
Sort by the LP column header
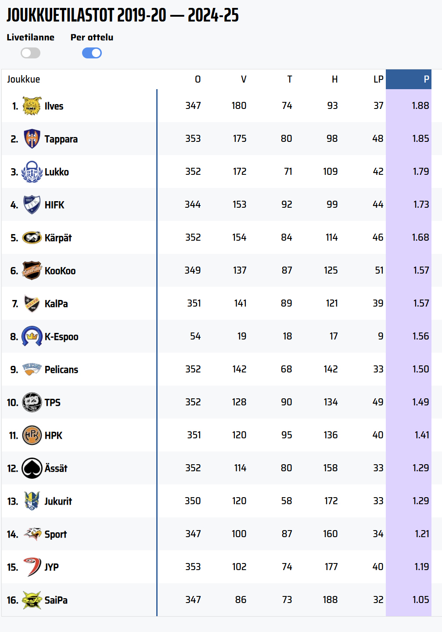[x=378, y=79]
